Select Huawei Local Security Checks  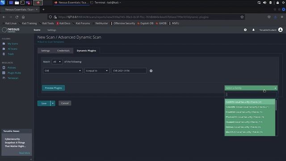250,122
